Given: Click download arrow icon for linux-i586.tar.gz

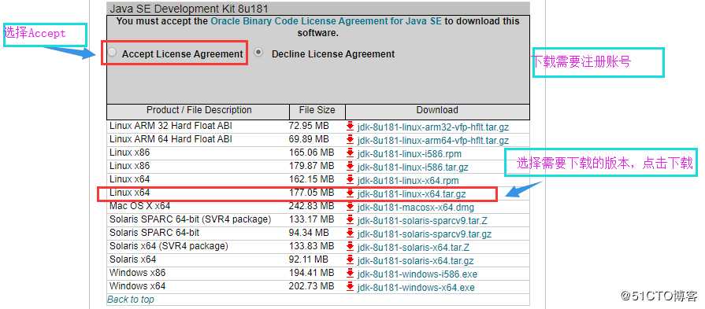Looking at the screenshot, I should point(351,167).
